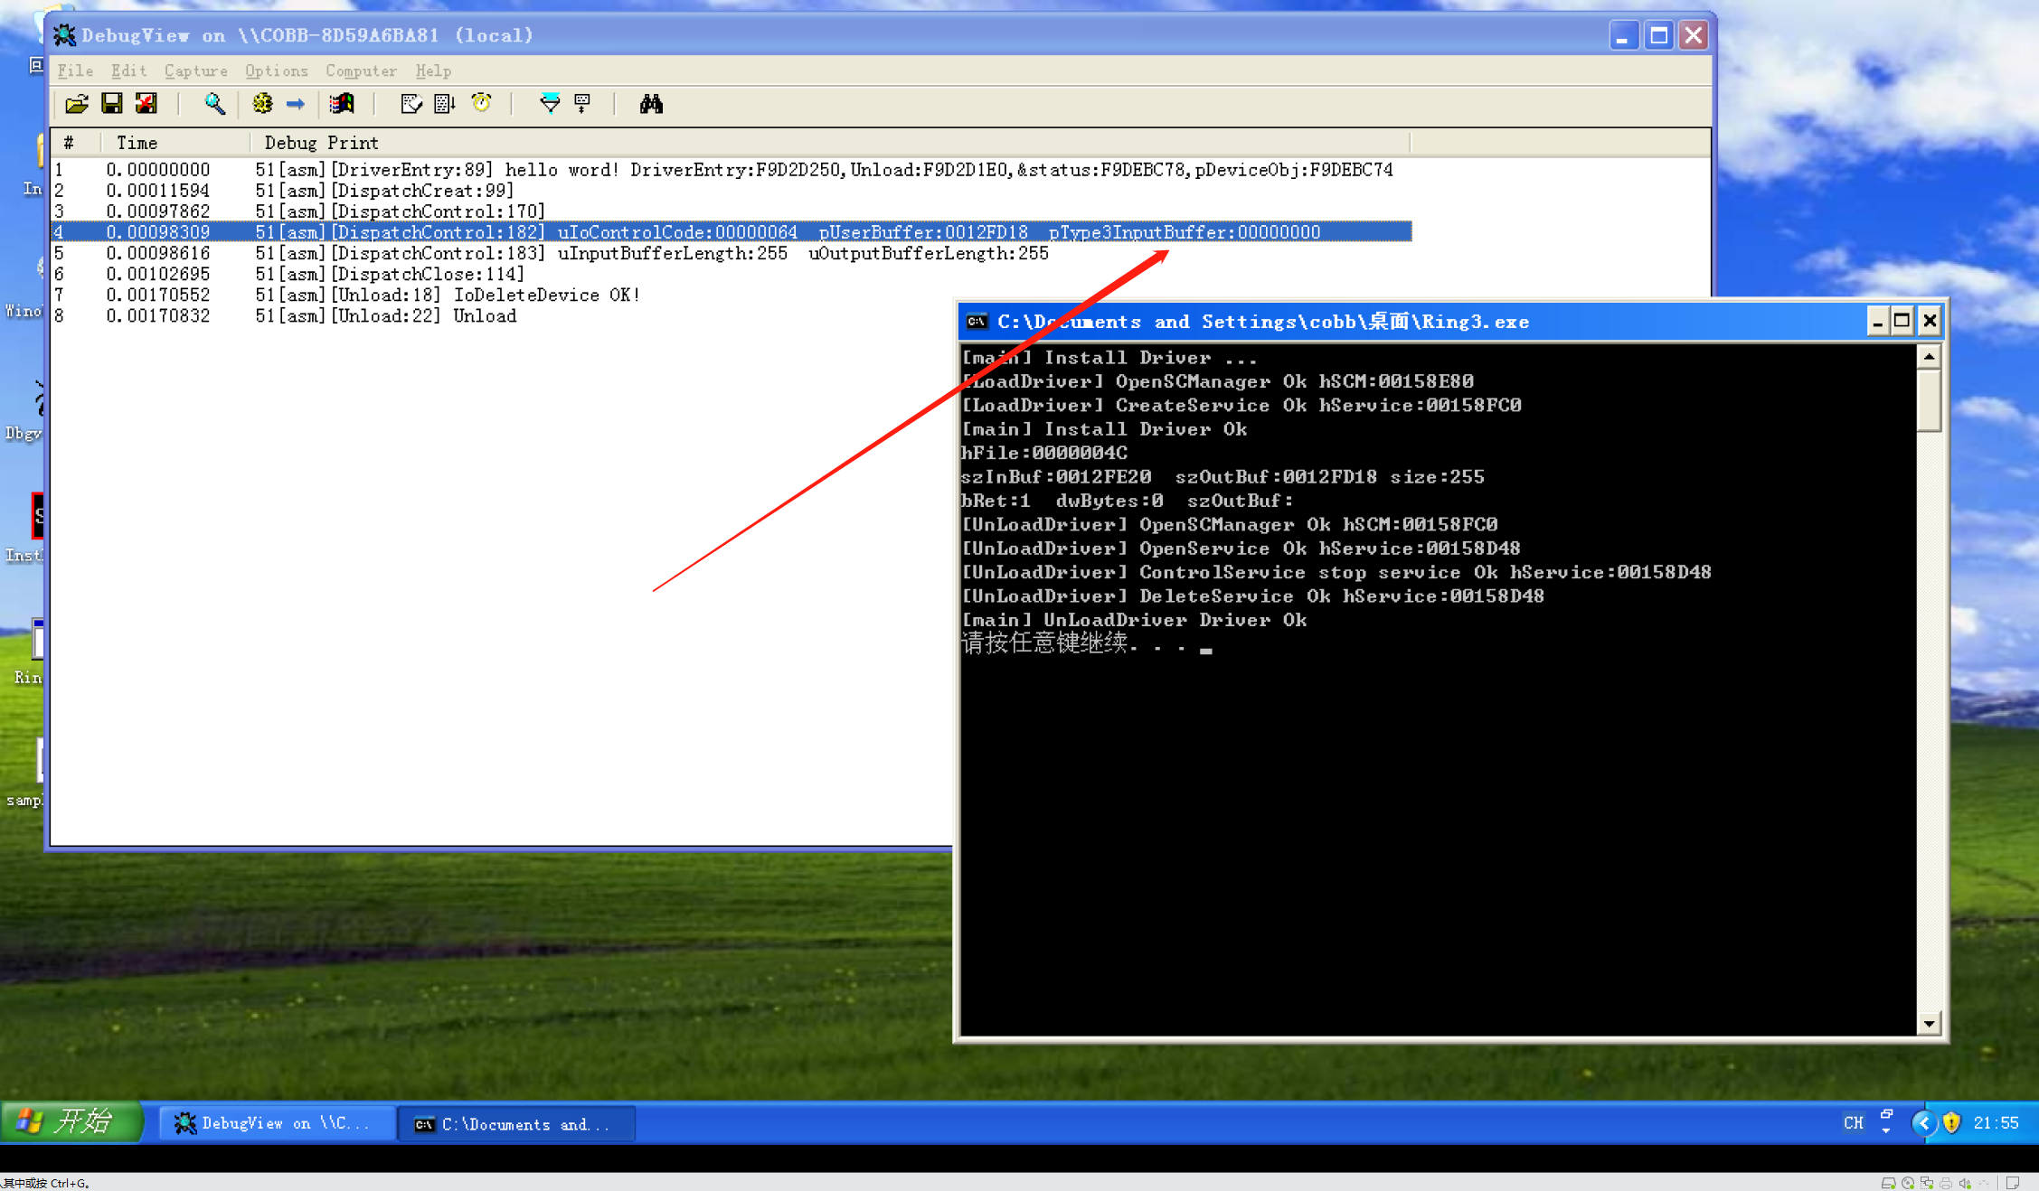The height and width of the screenshot is (1191, 2039).
Task: Click the Open log file icon
Action: (77, 104)
